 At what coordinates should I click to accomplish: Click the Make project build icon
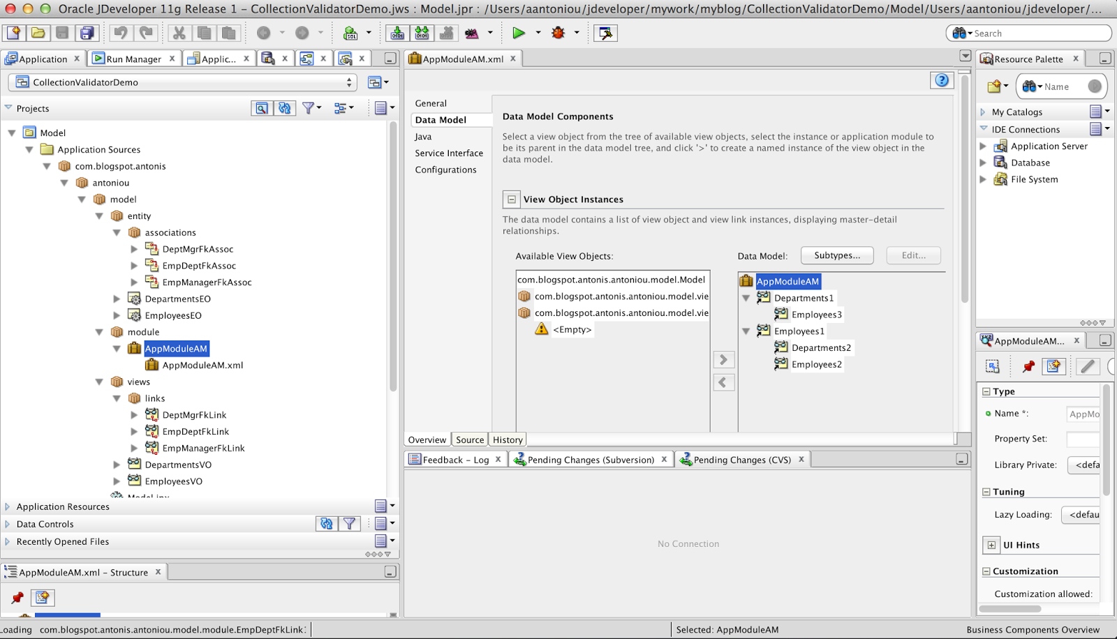[397, 33]
